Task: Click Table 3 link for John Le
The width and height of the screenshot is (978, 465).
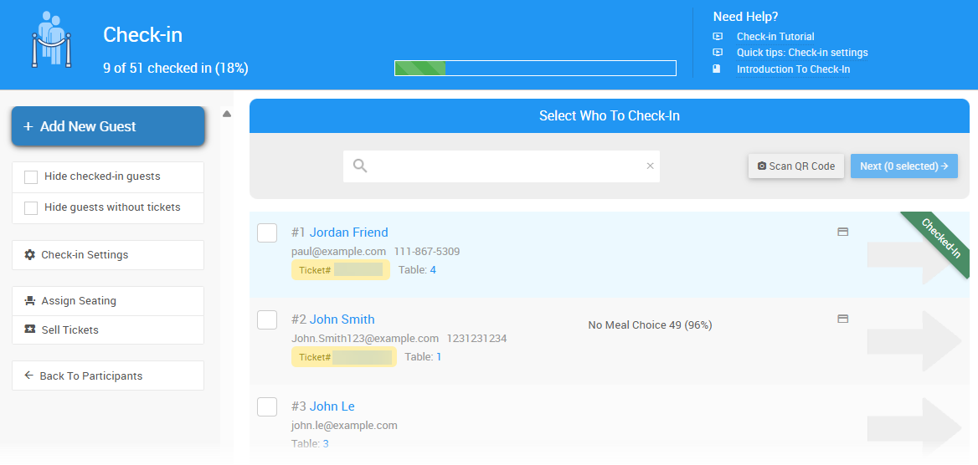Action: [x=326, y=444]
